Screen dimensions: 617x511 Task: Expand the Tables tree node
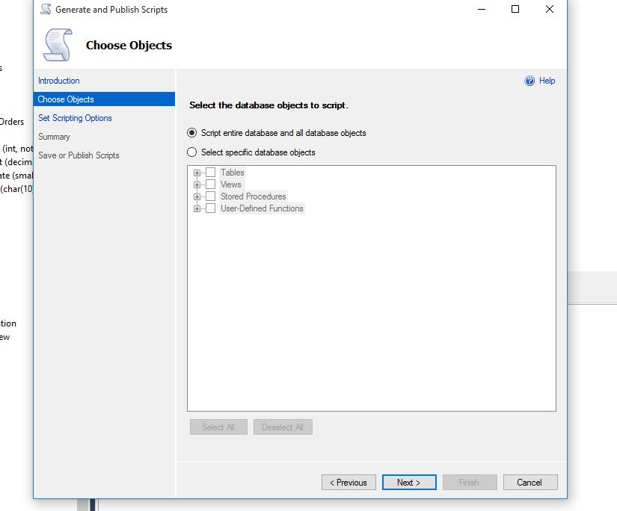(197, 173)
